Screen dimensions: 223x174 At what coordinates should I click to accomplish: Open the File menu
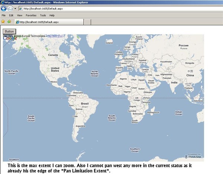pos(4,15)
